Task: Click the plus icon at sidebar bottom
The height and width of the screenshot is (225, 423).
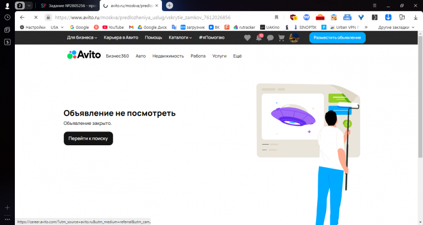Action: click(7, 207)
